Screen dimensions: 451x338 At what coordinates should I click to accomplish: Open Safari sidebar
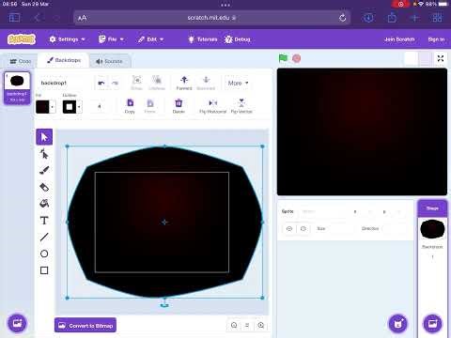[x=14, y=18]
